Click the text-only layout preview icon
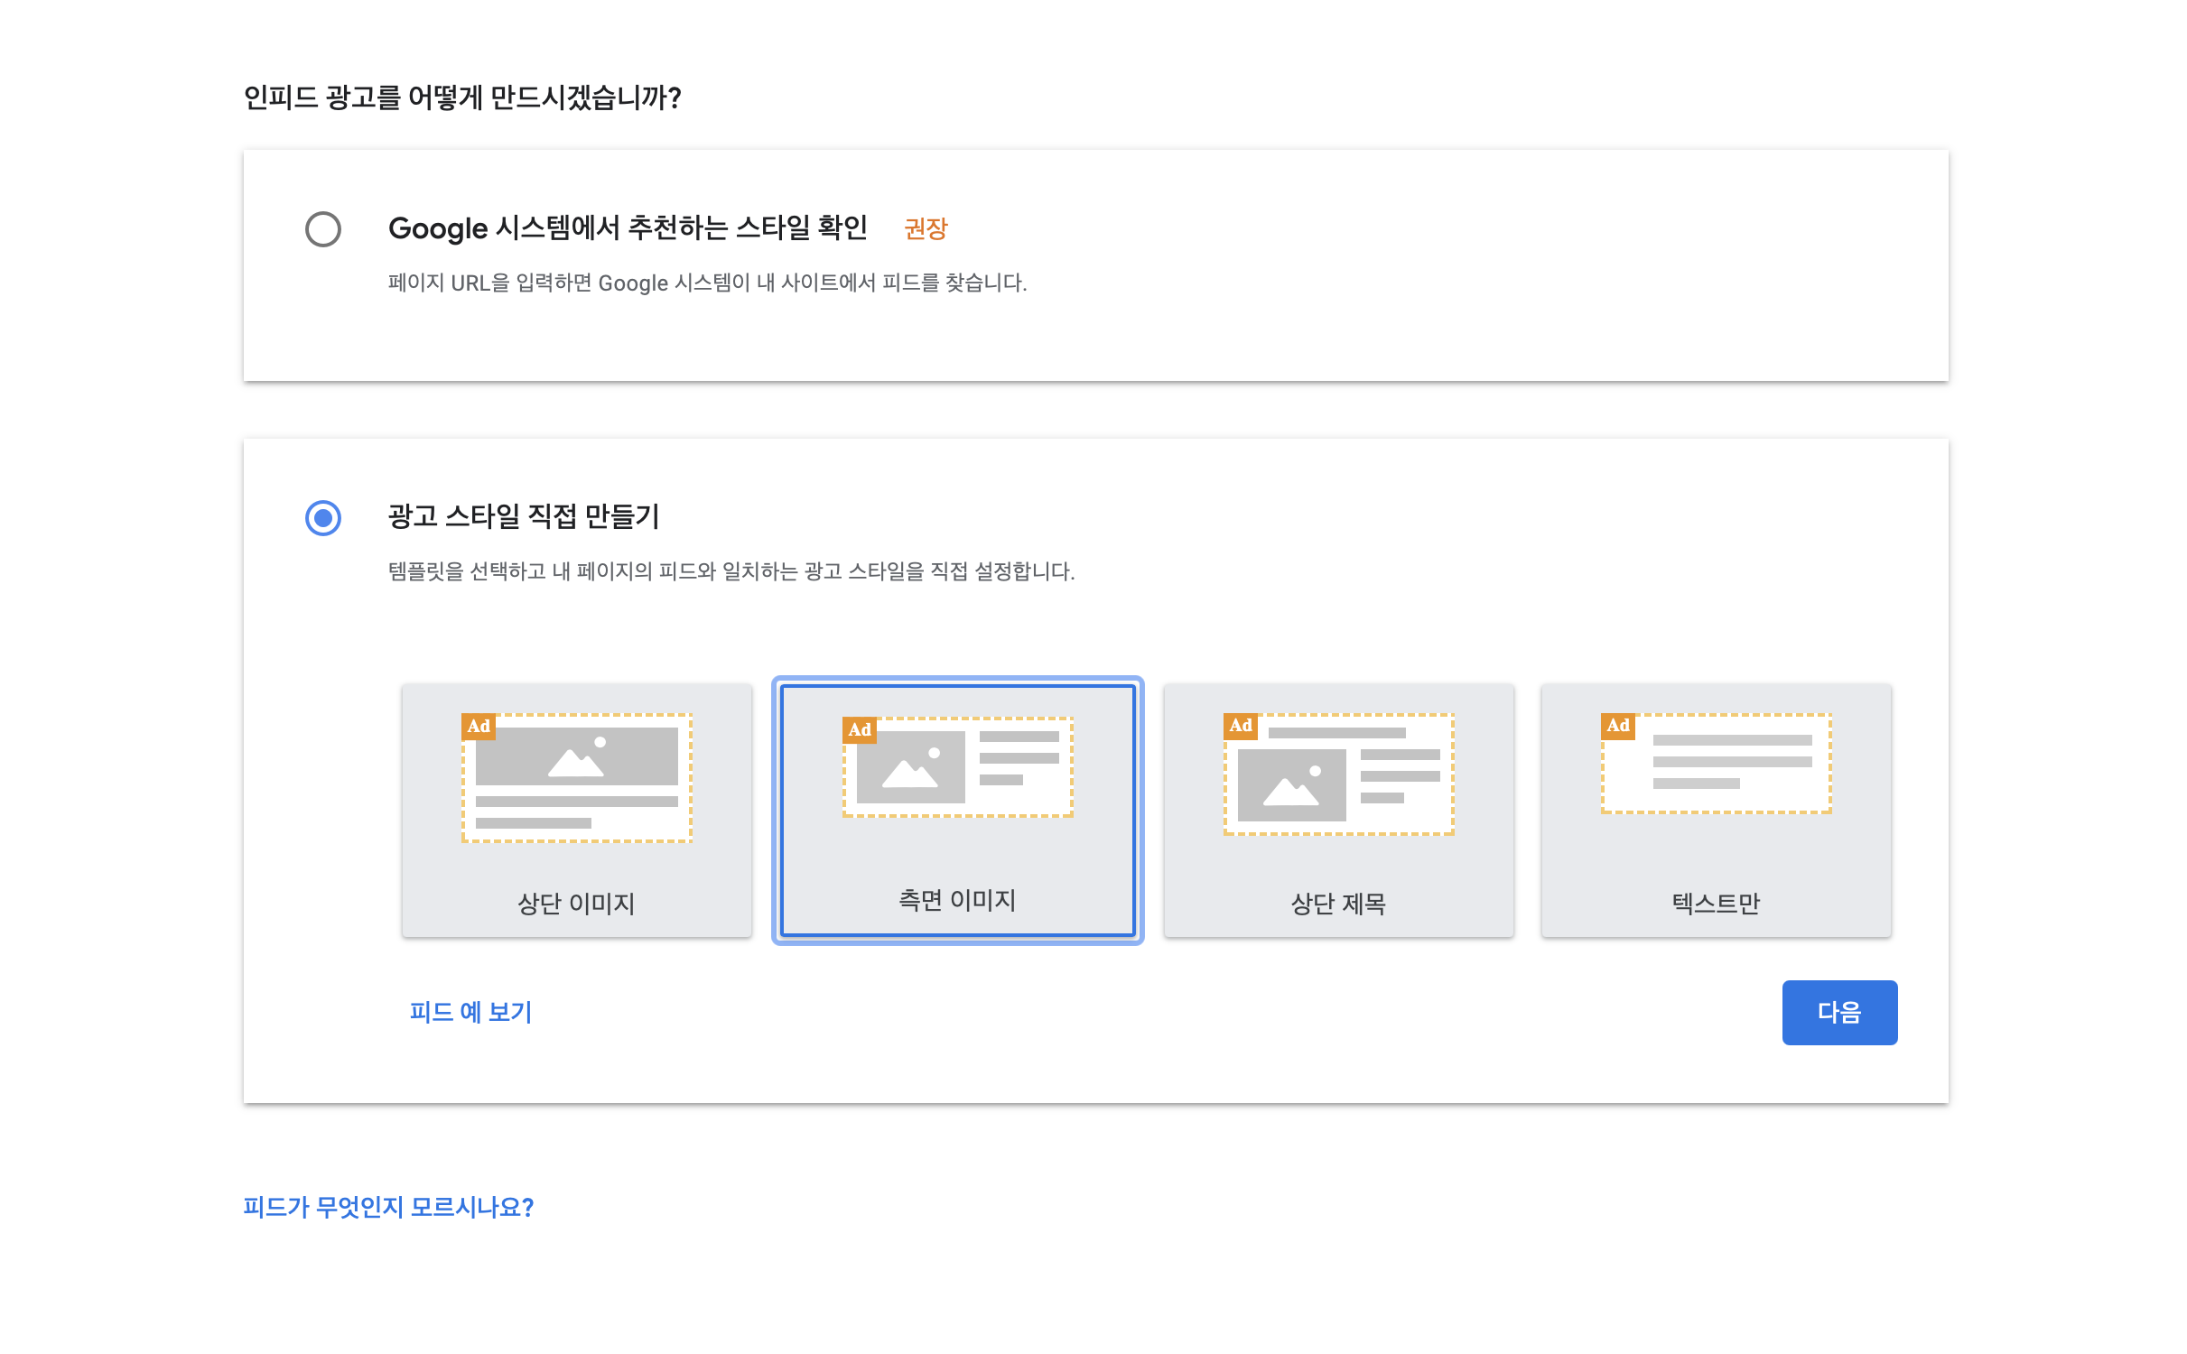 pyautogui.click(x=1717, y=765)
